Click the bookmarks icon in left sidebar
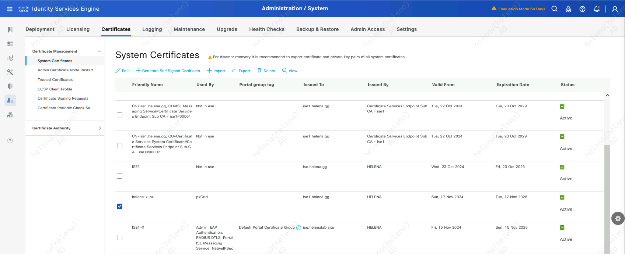Viewport: 625px width, 254px height. pos(10,30)
